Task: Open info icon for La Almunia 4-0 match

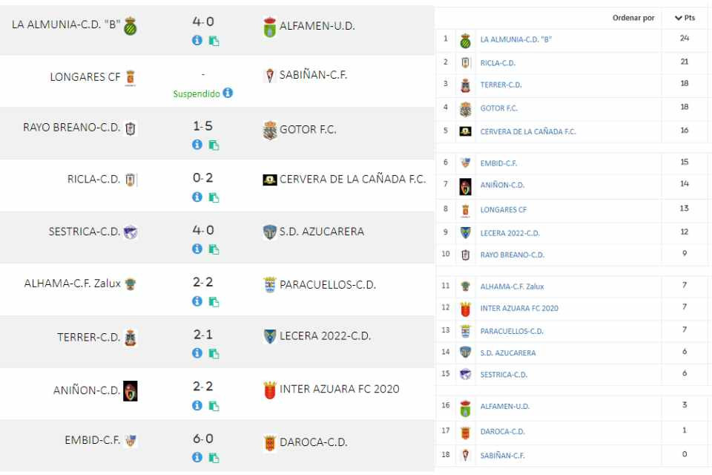Action: click(x=197, y=41)
